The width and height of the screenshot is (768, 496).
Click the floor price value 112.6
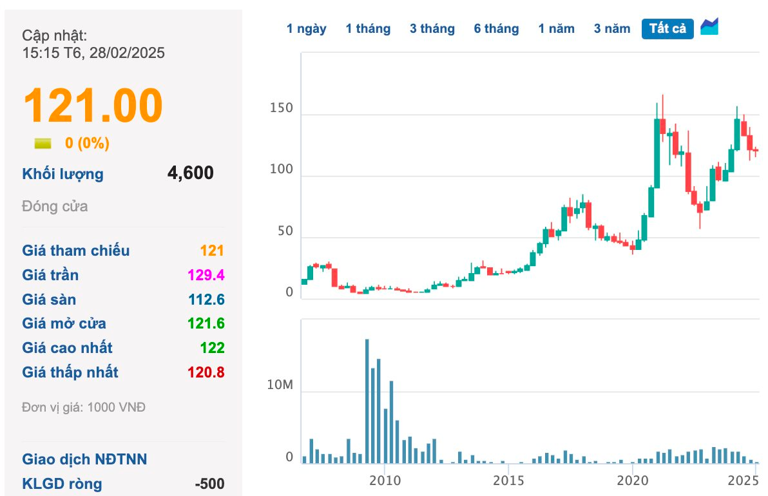206,300
